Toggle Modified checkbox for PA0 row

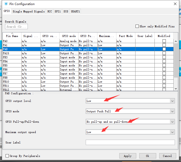pyautogui.click(x=164, y=41)
